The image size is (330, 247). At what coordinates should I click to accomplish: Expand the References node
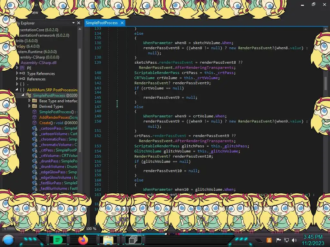pos(17,78)
